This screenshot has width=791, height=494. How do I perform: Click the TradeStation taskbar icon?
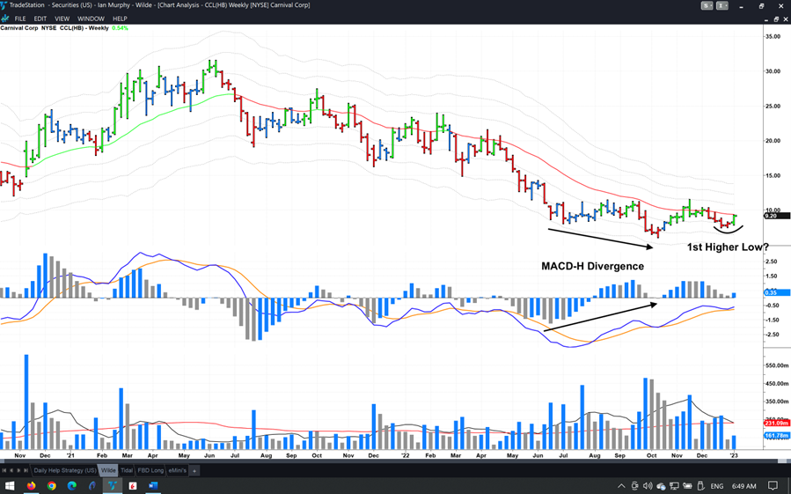(x=113, y=486)
